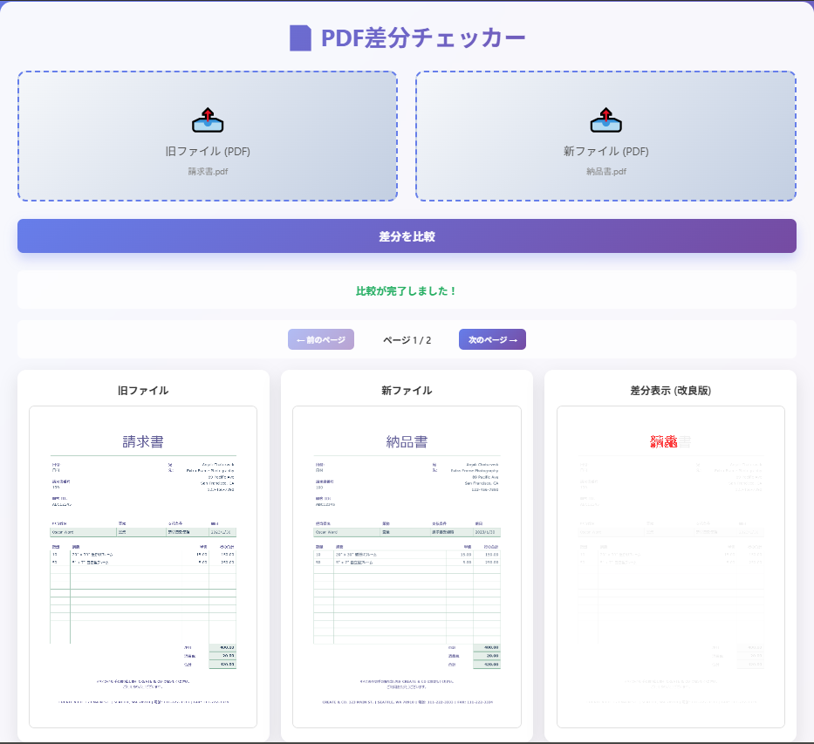Click the 請求書 heading in old preview
This screenshot has height=744, width=814.
pos(143,441)
